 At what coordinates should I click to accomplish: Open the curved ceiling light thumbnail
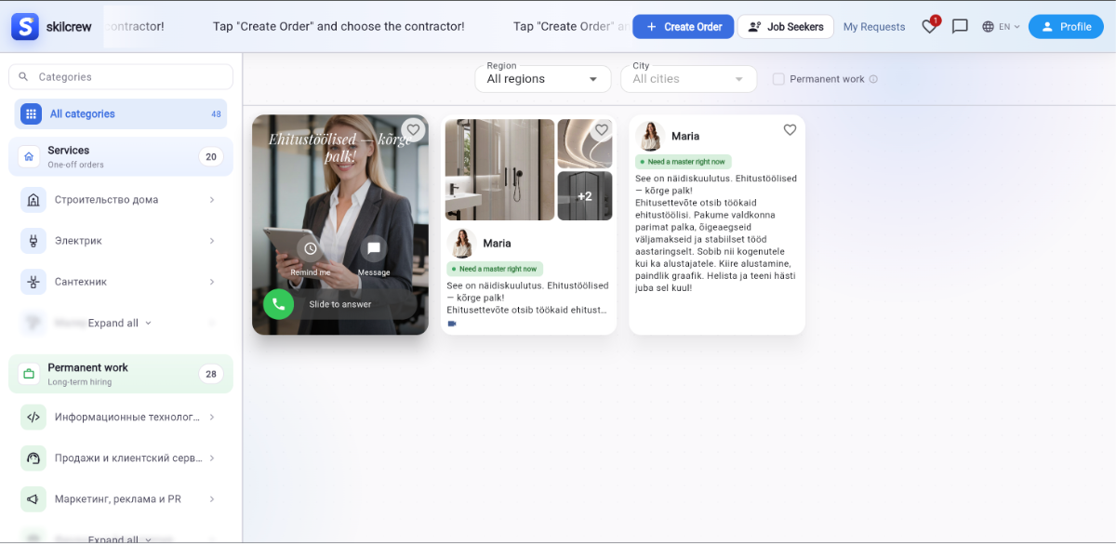pyautogui.click(x=585, y=143)
